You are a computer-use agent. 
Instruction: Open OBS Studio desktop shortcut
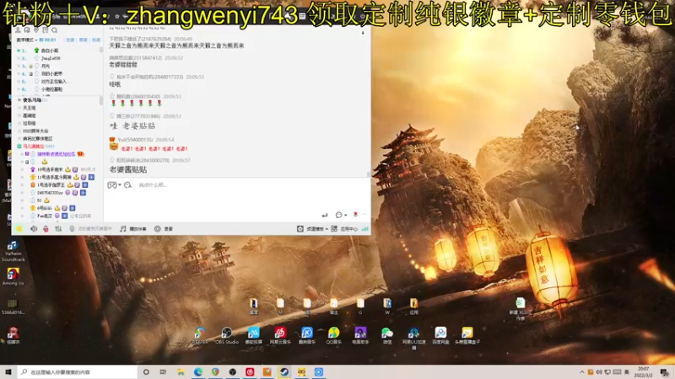pos(226,335)
